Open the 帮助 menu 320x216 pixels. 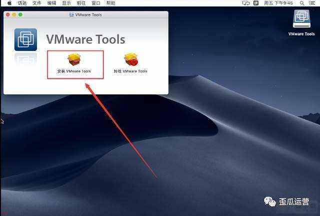[110, 3]
